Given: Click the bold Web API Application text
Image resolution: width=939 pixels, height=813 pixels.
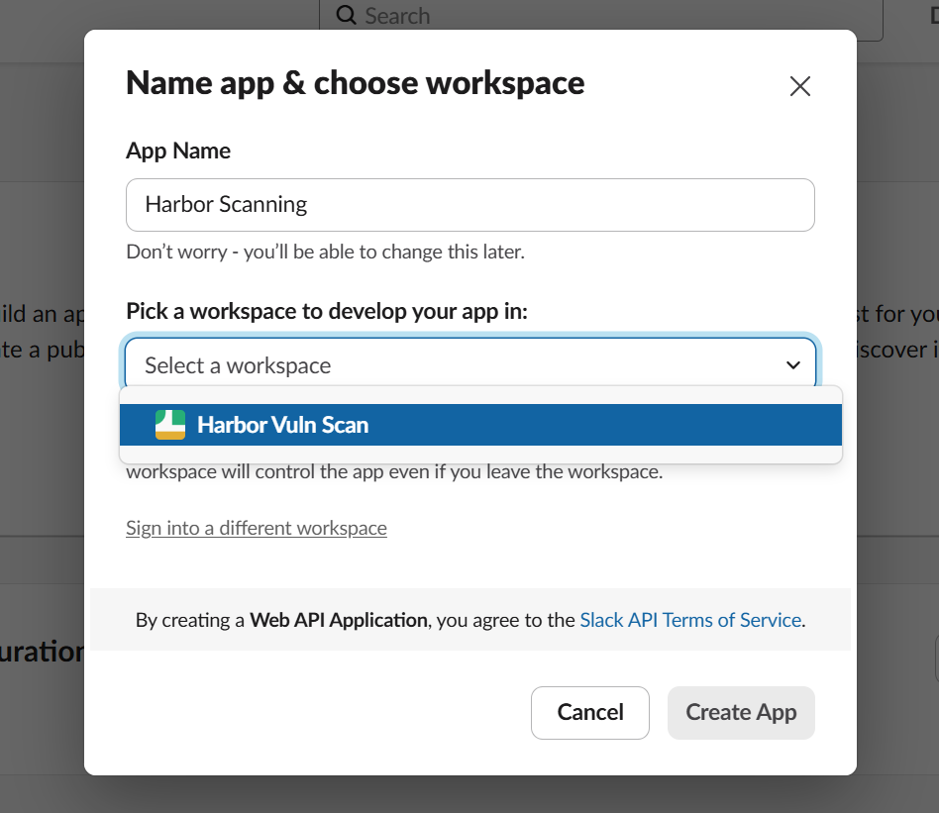Looking at the screenshot, I should click(x=339, y=620).
